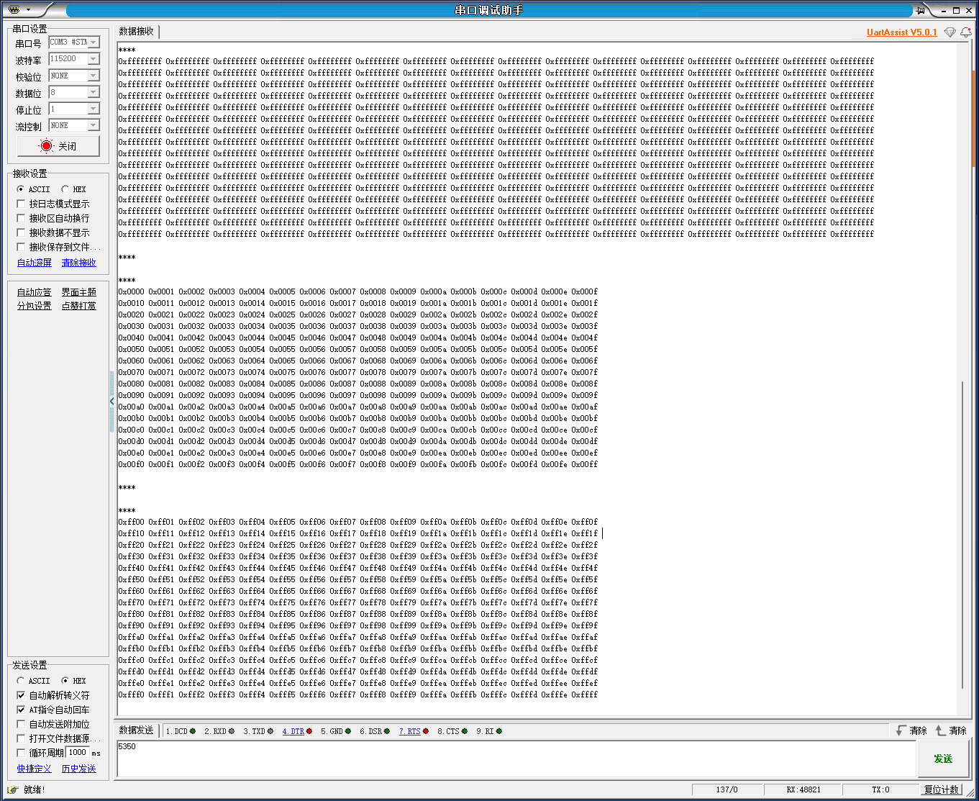979x801 pixels.
Task: Click the 关闭 serial port button
Action: coord(58,146)
